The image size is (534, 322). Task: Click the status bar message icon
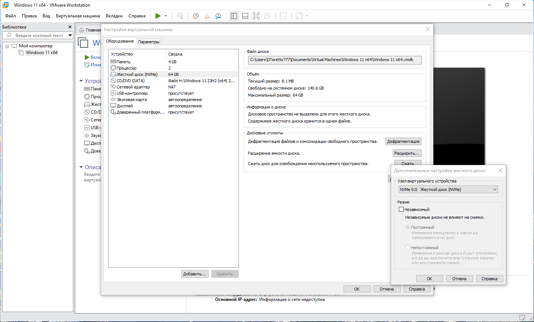coord(522,318)
